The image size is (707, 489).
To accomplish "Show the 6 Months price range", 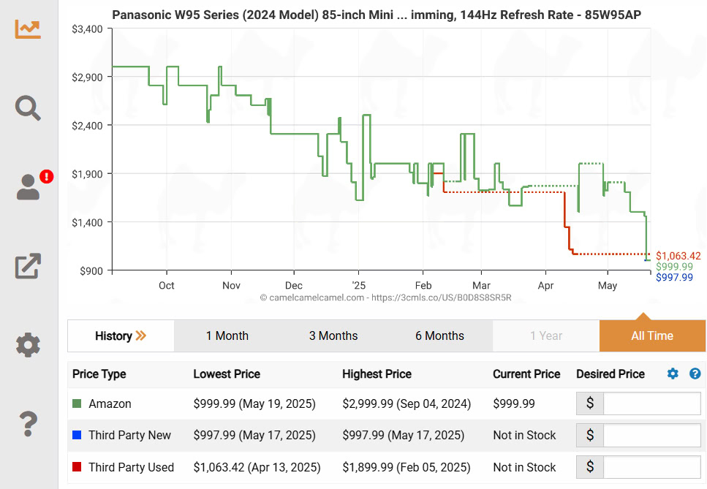I will pyautogui.click(x=439, y=336).
